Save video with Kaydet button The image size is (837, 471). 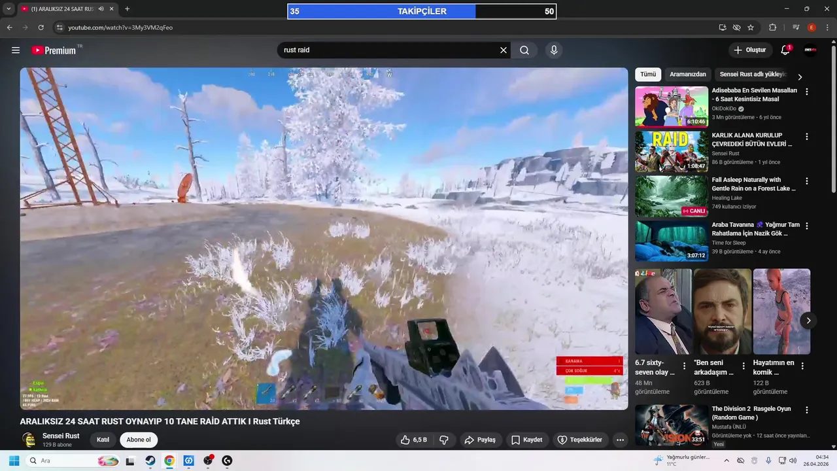(x=526, y=440)
